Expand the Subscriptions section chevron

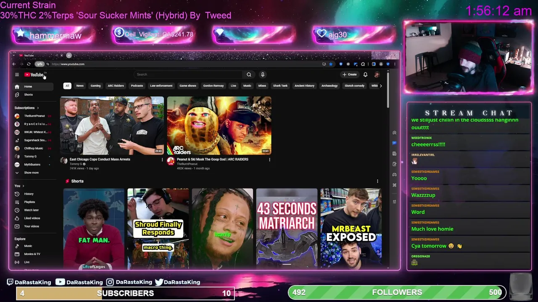coord(37,108)
